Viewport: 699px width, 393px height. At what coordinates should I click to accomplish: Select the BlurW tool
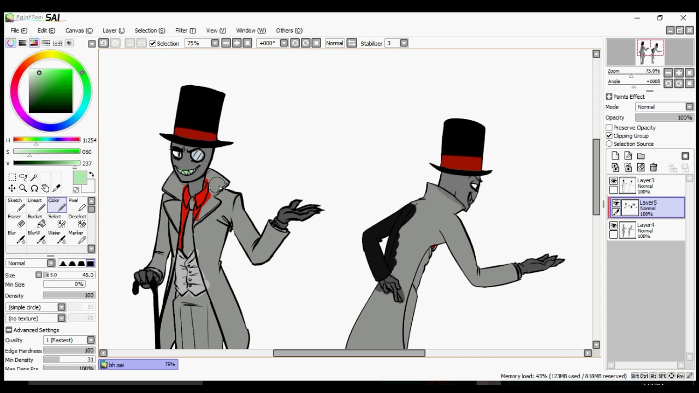pyautogui.click(x=35, y=237)
